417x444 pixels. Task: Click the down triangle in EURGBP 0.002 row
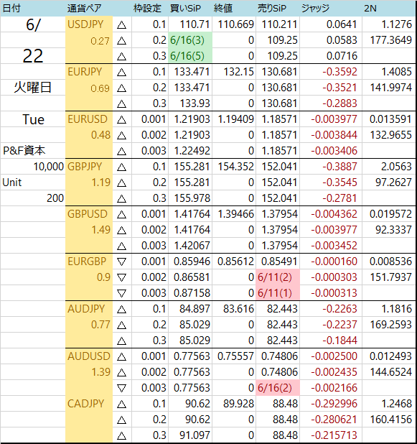pyautogui.click(x=121, y=278)
